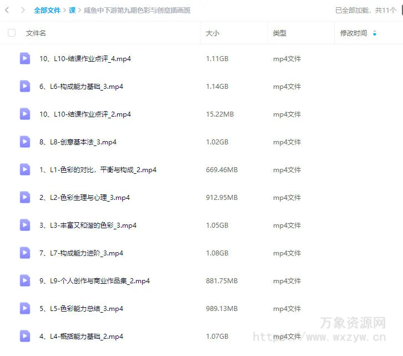Click video icon for L7-构成能力进阶_3.mp4
This screenshot has width=403, height=356.
[25, 253]
